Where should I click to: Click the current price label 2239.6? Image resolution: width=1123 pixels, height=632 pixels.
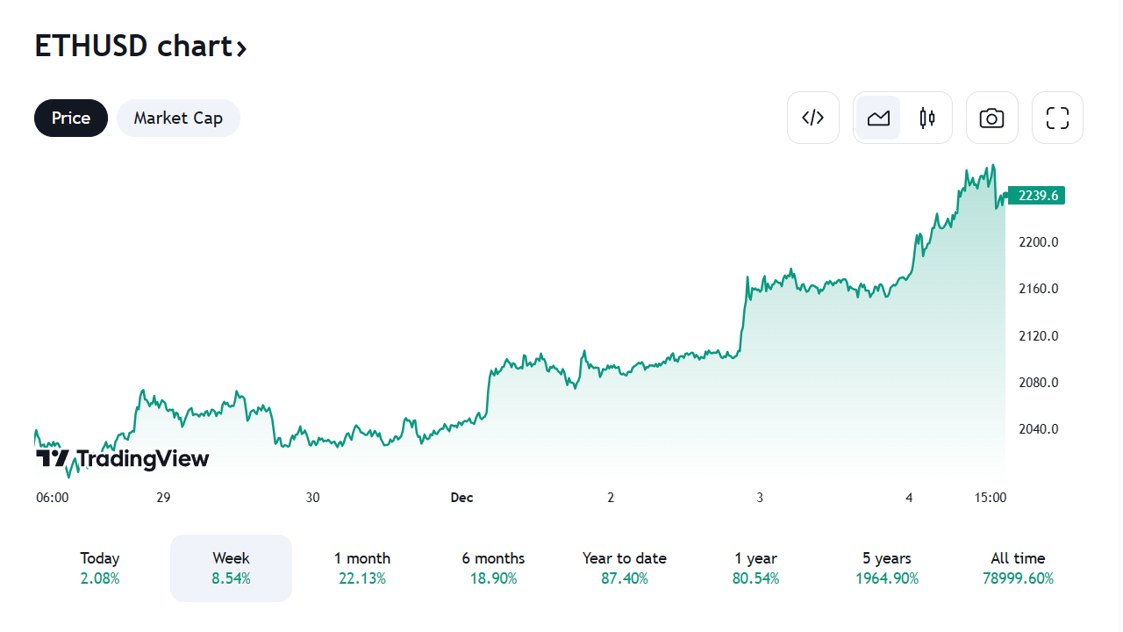click(1036, 196)
